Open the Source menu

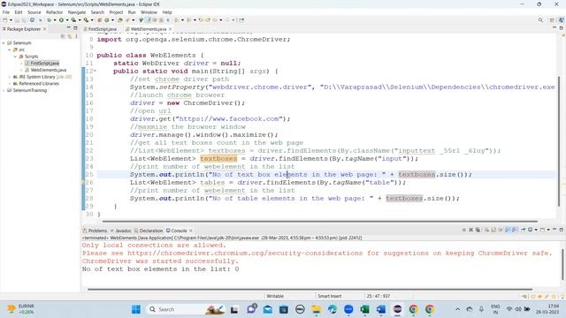[x=34, y=12]
